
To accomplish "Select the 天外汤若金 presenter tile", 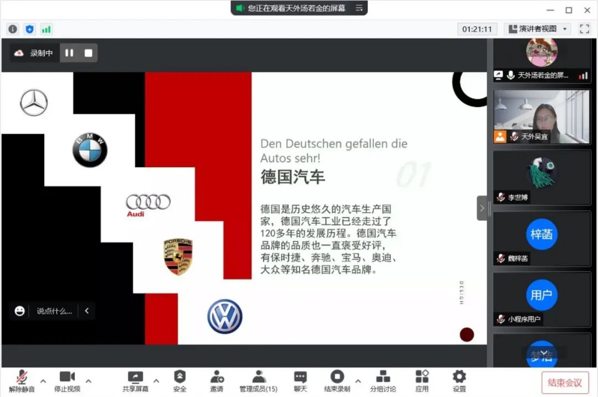I will coord(542,61).
